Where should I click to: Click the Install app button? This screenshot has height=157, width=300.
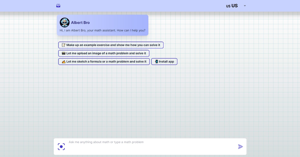[x=164, y=62]
